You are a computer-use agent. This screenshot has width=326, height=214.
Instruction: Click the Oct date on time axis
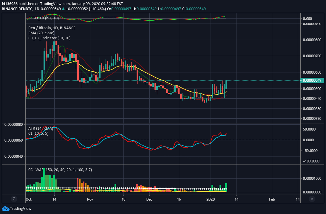(28, 199)
